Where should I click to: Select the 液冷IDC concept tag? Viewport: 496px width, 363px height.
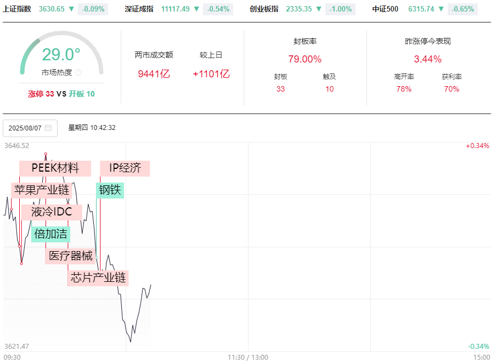click(x=52, y=212)
